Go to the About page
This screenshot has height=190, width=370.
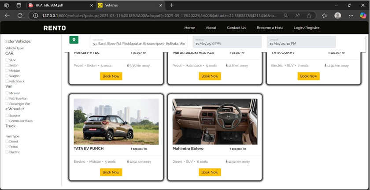pos(211,28)
